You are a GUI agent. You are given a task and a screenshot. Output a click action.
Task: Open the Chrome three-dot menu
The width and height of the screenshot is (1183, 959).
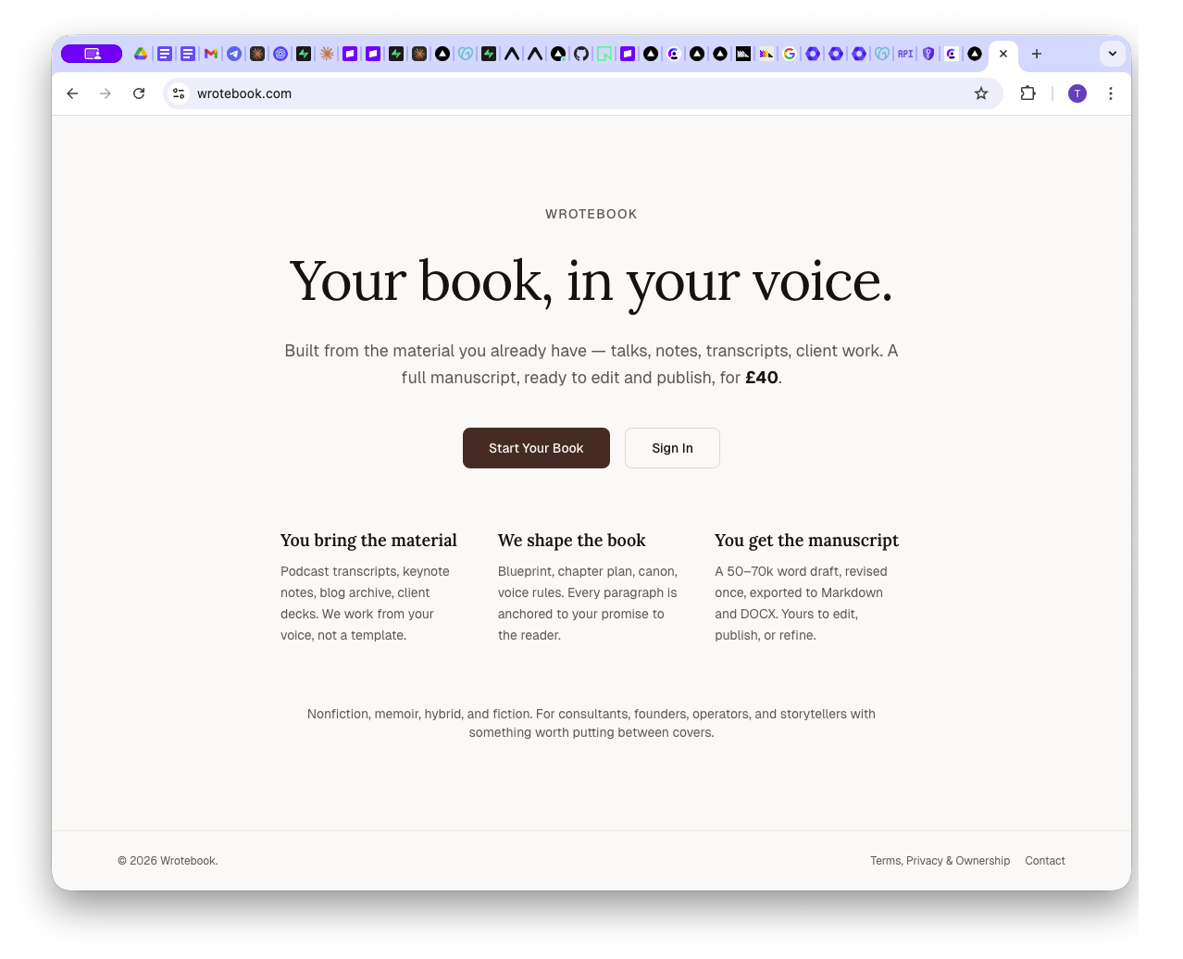tap(1111, 93)
